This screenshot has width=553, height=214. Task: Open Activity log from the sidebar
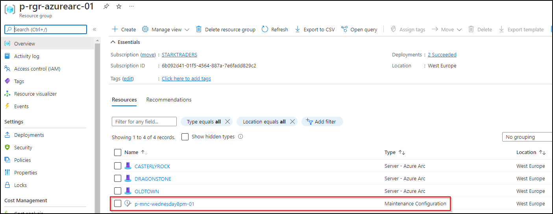click(27, 56)
